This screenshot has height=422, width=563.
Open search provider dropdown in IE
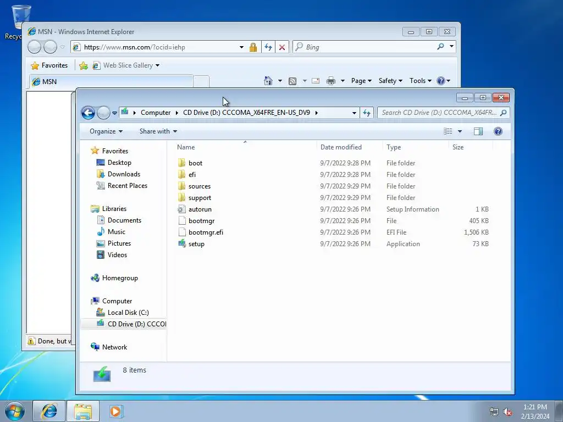(x=452, y=47)
